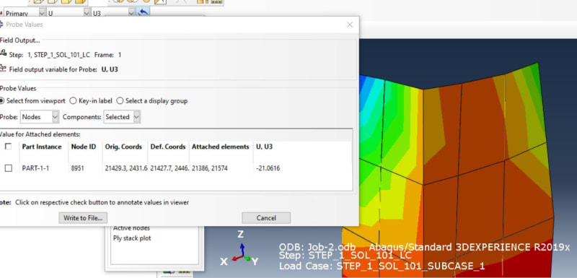Click the Attached elements column header

pos(221,147)
